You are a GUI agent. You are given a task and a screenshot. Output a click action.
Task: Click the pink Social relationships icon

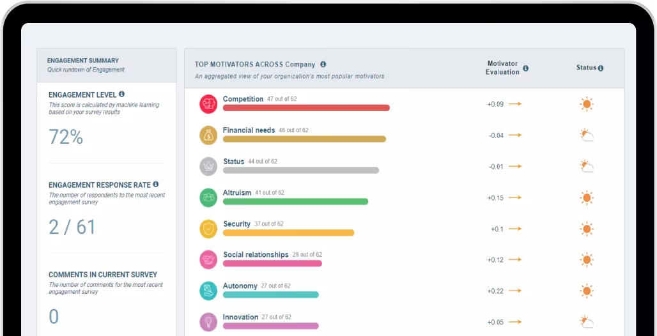[208, 260]
